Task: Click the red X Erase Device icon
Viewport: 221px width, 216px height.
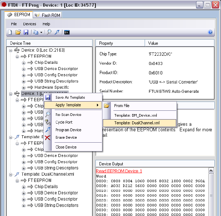Action: pos(48,138)
